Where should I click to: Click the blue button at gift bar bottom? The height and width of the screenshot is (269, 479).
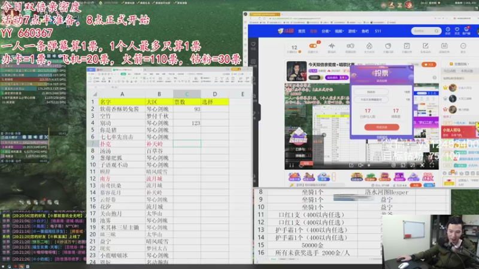pos(429,185)
